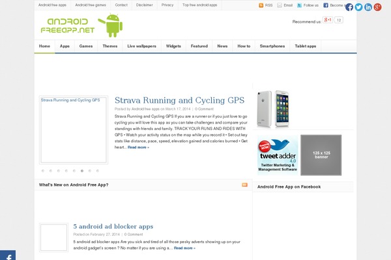This screenshot has height=260, width=391.
Task: Open the Facebook floating tab at bottom left
Action: pos(8,255)
